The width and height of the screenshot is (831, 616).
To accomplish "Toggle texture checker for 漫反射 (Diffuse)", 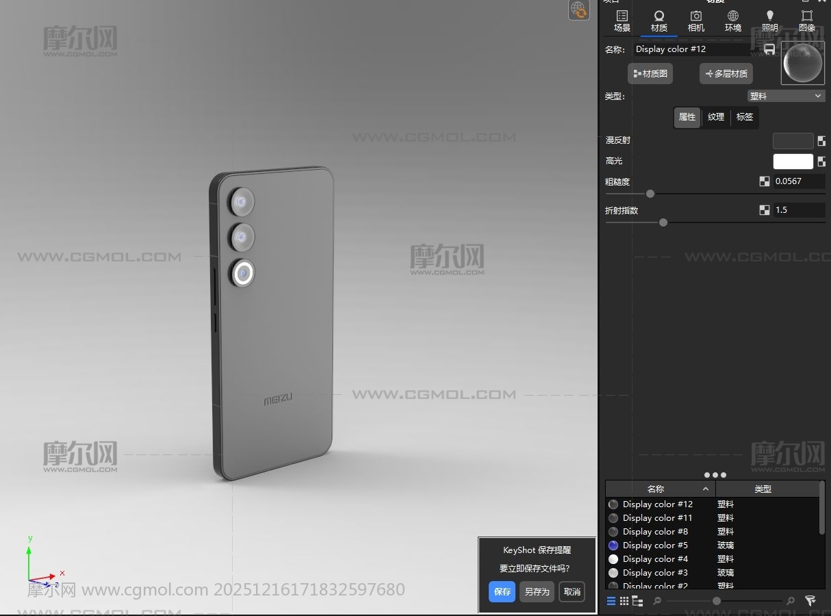I will 821,141.
